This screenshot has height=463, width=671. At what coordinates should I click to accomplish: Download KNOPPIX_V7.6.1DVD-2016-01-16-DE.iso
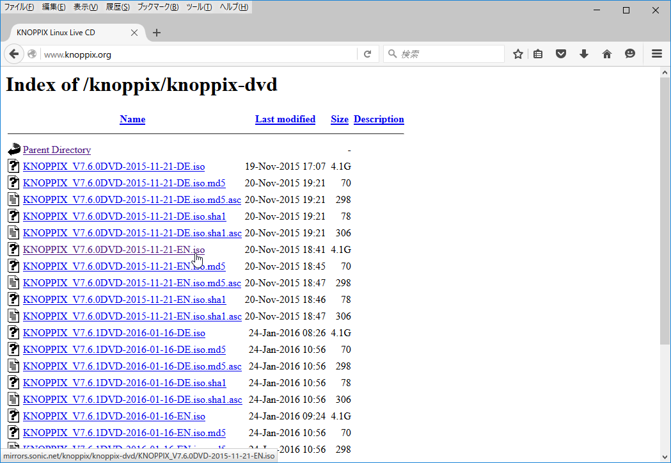tap(114, 333)
